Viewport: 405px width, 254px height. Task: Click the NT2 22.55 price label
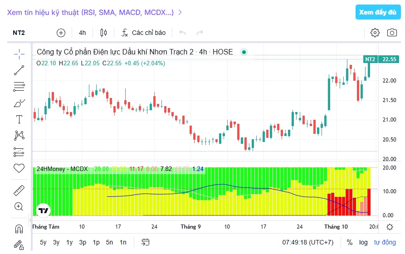pyautogui.click(x=381, y=59)
